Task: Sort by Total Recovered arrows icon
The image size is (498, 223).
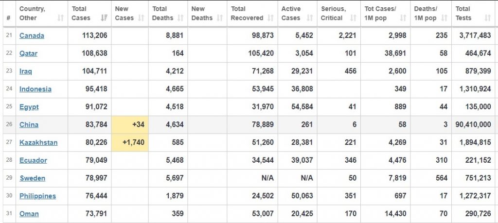Action: 270,18
